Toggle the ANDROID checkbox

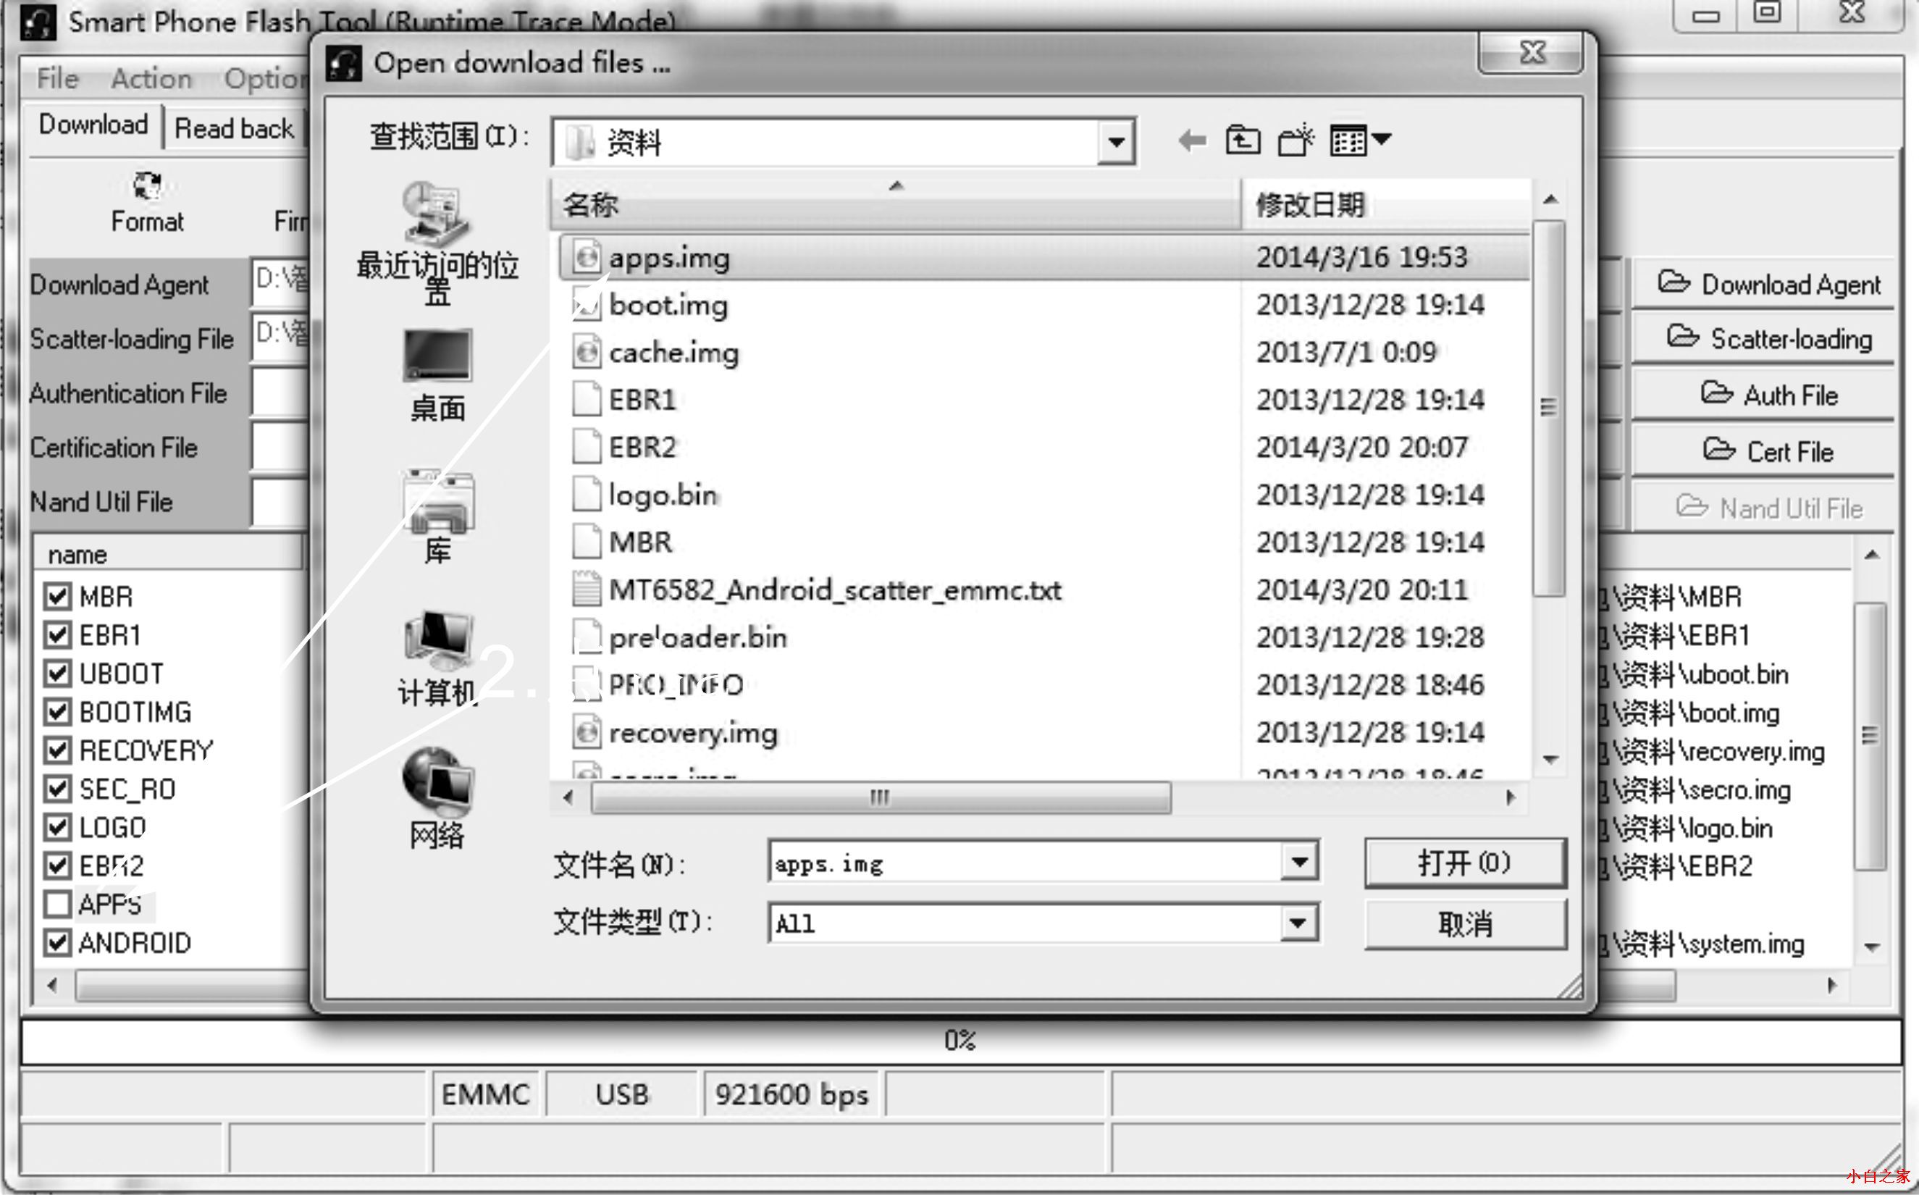point(57,943)
